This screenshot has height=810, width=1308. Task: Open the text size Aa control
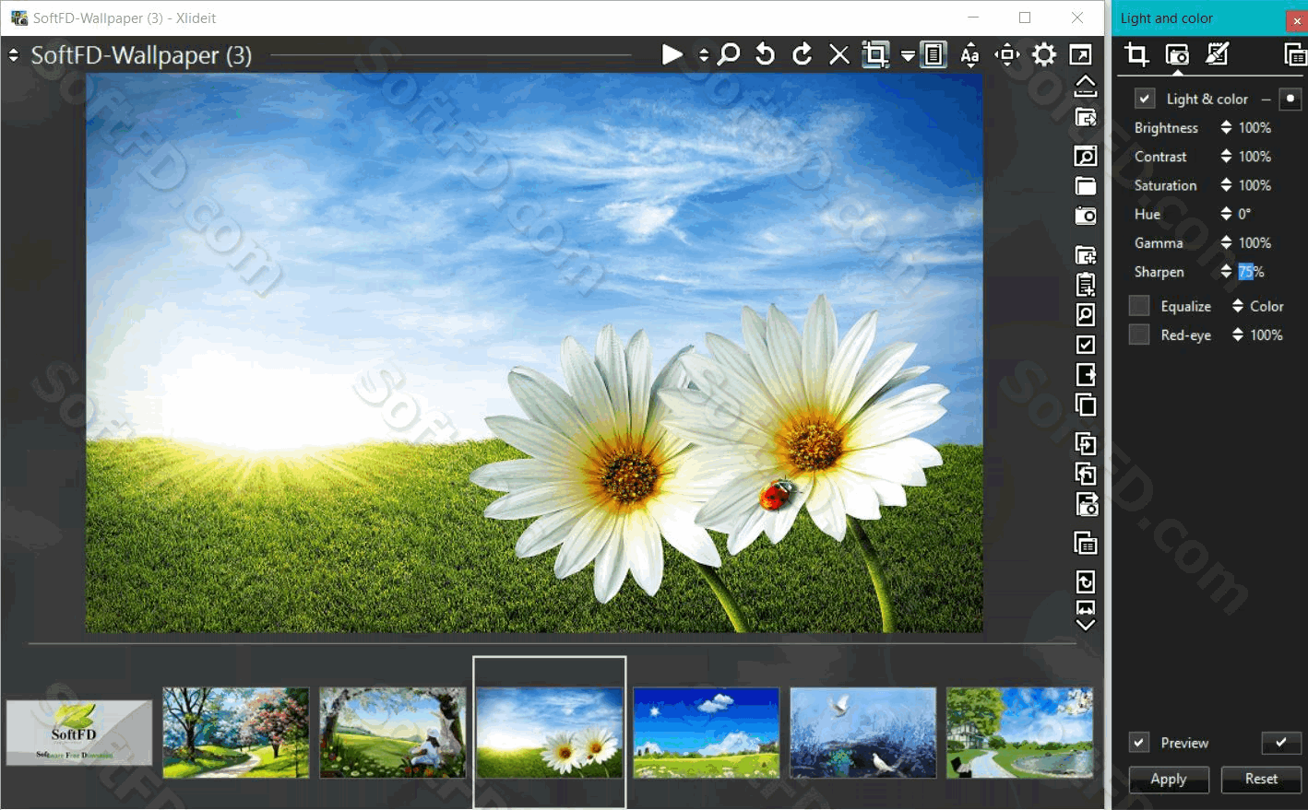[969, 55]
